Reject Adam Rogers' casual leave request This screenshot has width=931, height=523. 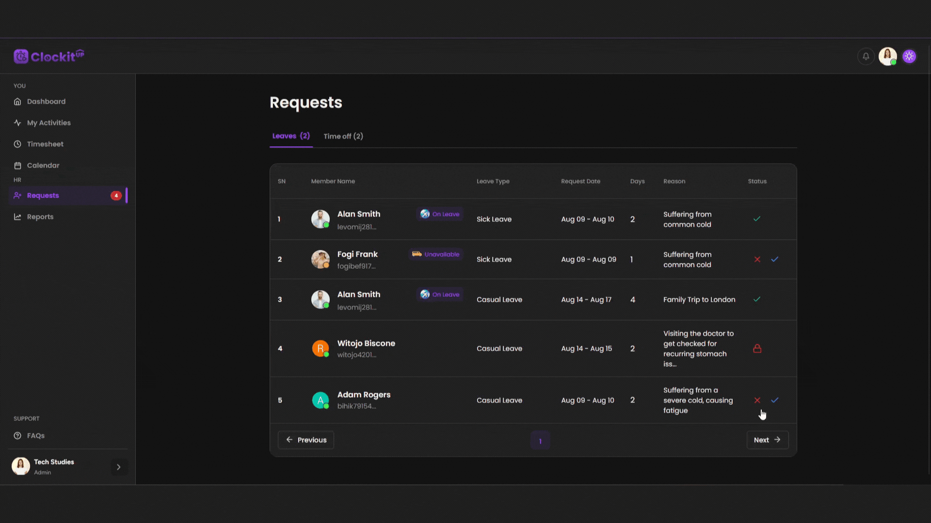pos(757,400)
